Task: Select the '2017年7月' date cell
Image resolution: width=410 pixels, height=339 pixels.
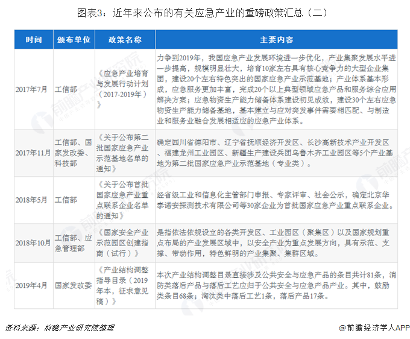Action: click(x=31, y=89)
